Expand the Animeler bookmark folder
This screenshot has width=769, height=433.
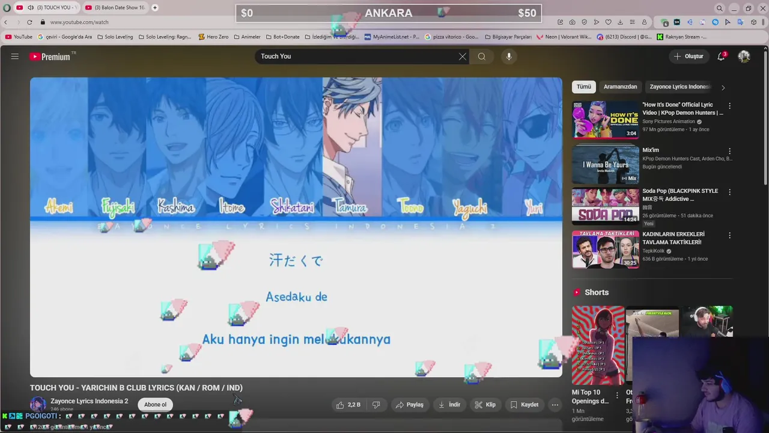(247, 37)
